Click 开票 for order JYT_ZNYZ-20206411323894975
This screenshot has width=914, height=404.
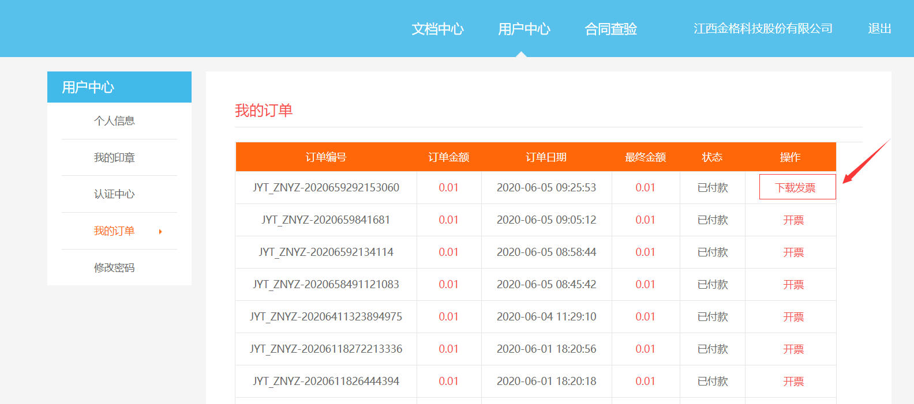pyautogui.click(x=793, y=317)
